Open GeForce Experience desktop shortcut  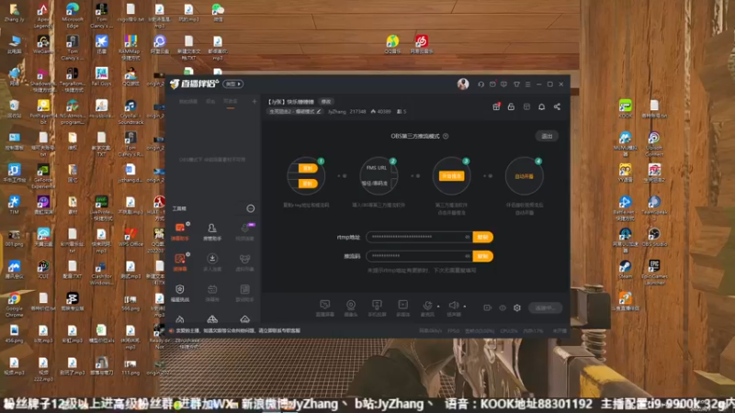(43, 176)
